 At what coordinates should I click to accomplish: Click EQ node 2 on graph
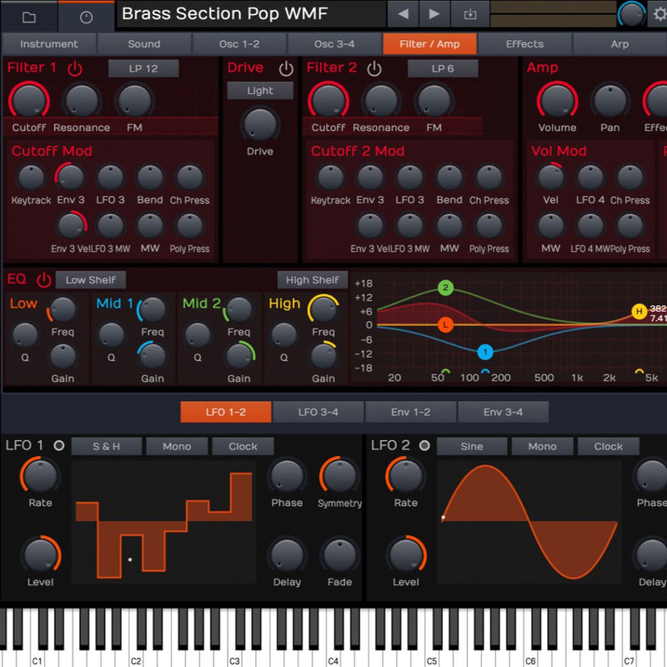[x=446, y=288]
